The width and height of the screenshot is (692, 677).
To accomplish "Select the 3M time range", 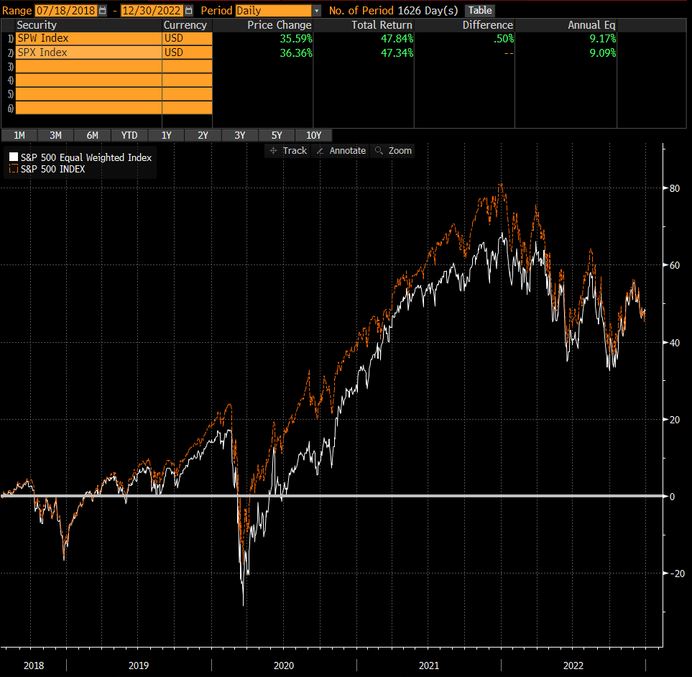I will pyautogui.click(x=55, y=135).
